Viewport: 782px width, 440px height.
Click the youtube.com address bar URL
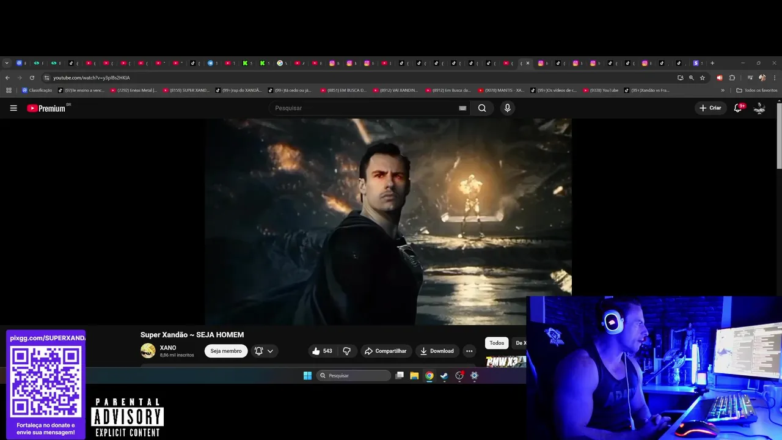pos(92,78)
